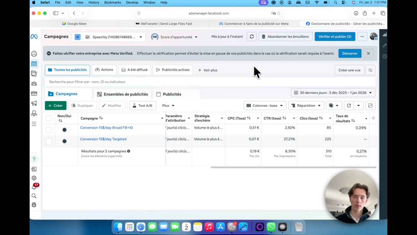
Task: Open the Colonnes : base dropdown
Action: click(x=265, y=105)
